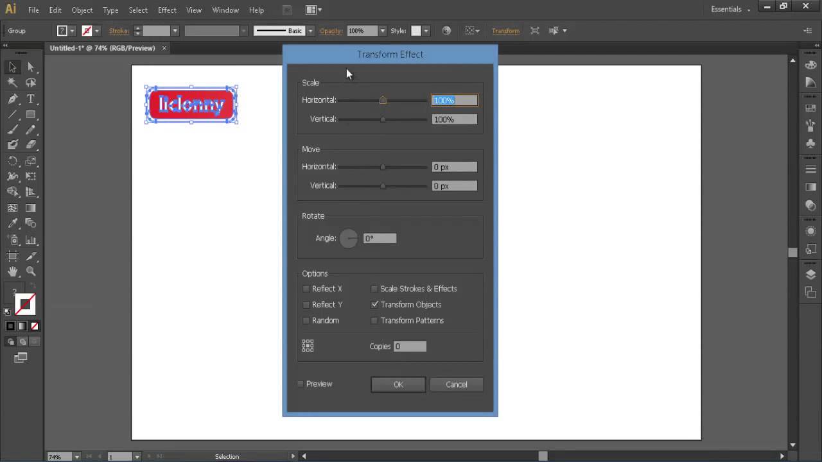Open the Layers panel icon

(810, 275)
